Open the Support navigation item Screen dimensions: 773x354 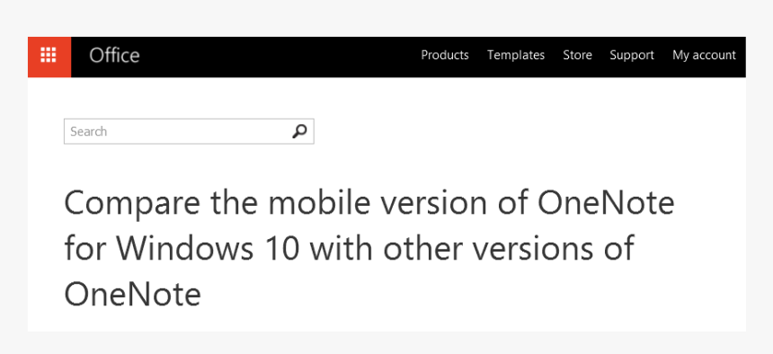pyautogui.click(x=632, y=55)
